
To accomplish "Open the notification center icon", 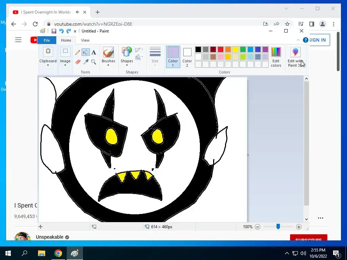I will click(336, 253).
